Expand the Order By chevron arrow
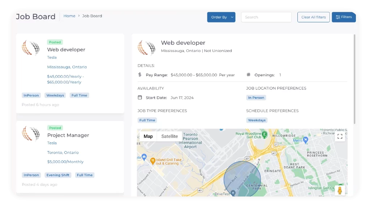This screenshot has width=370, height=208. click(x=232, y=17)
